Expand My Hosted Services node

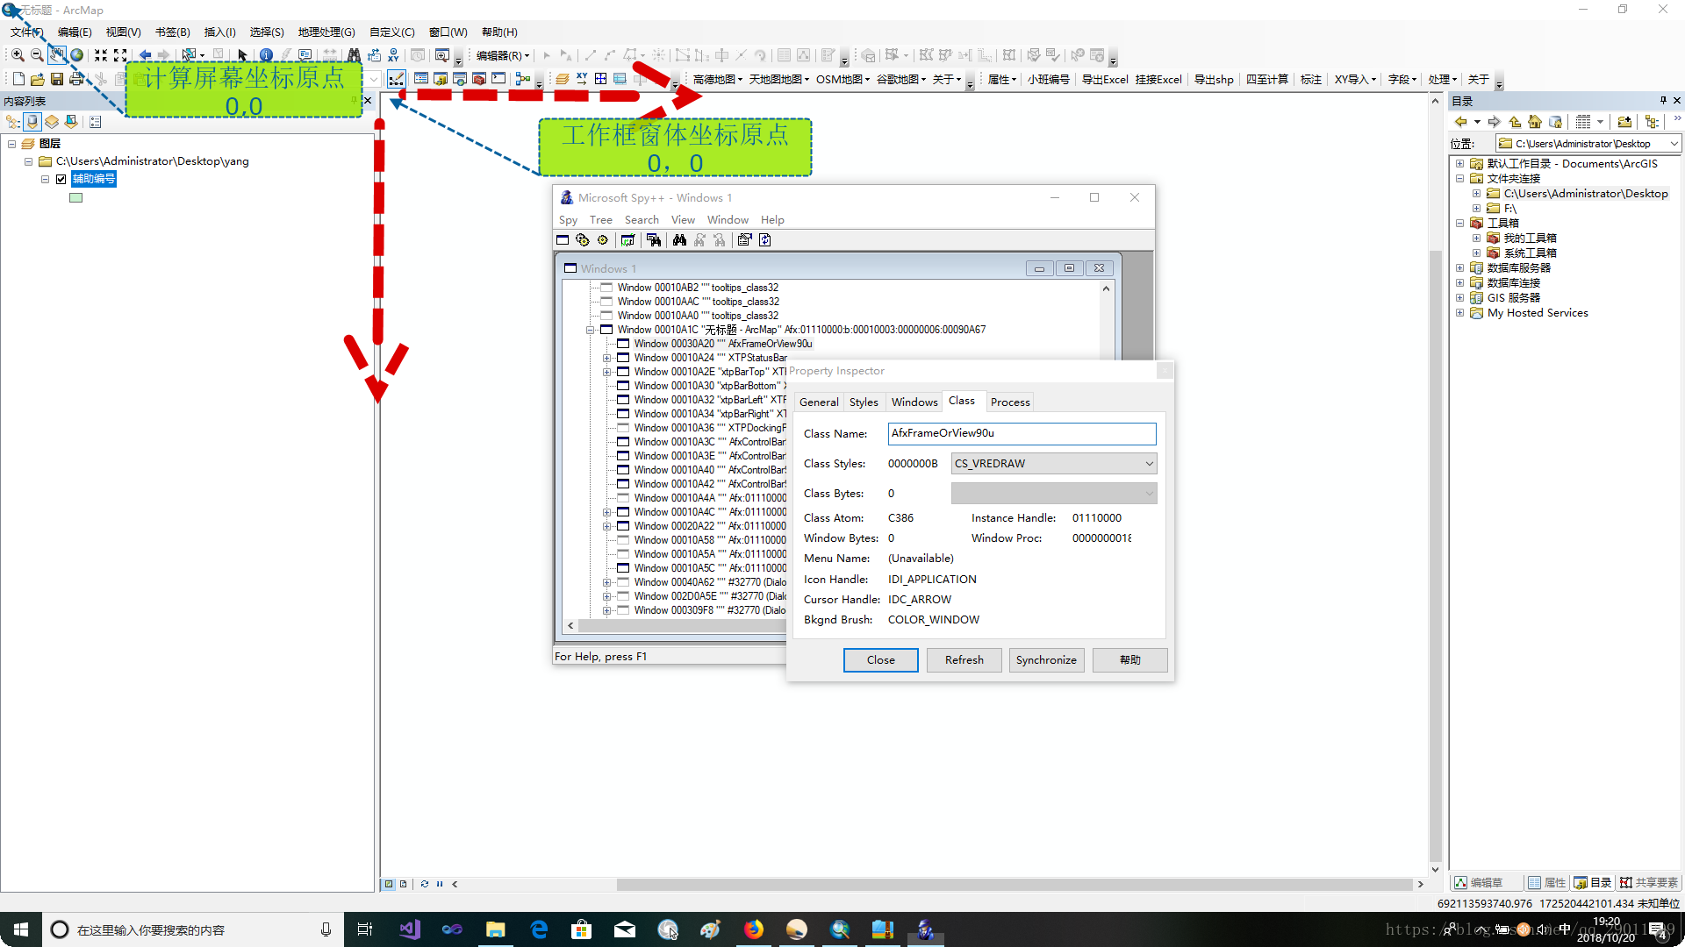(1459, 313)
